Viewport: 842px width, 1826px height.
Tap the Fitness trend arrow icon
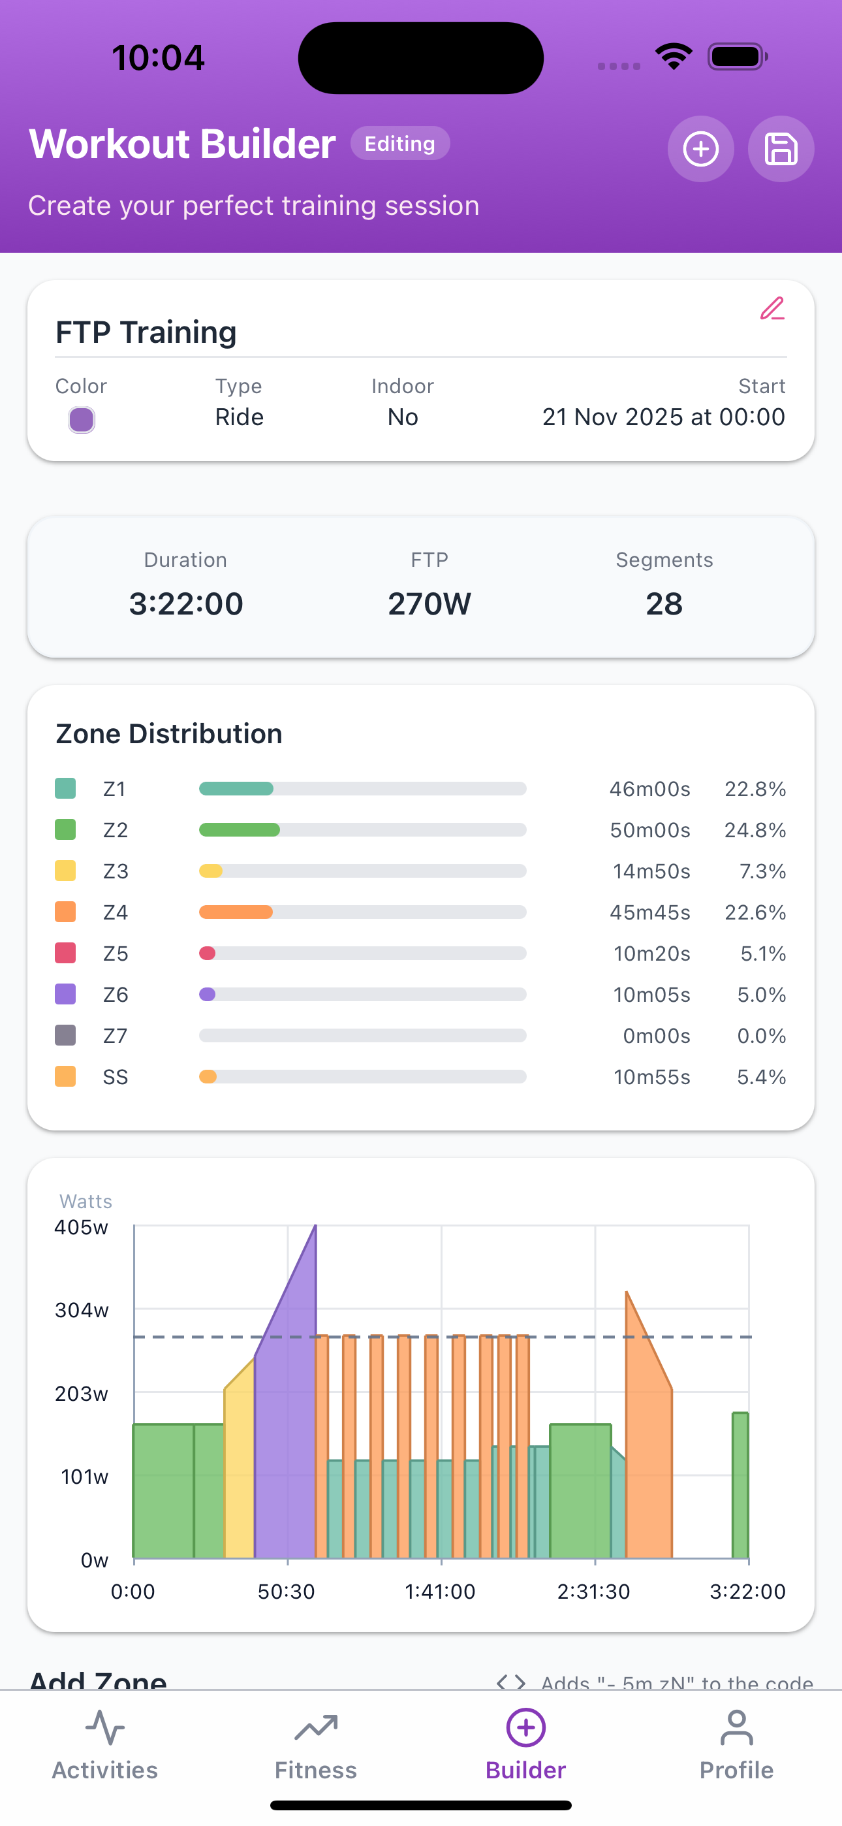tap(315, 1727)
